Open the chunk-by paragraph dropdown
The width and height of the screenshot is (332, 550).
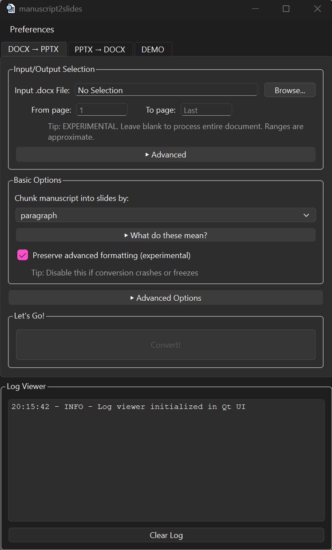tap(166, 215)
